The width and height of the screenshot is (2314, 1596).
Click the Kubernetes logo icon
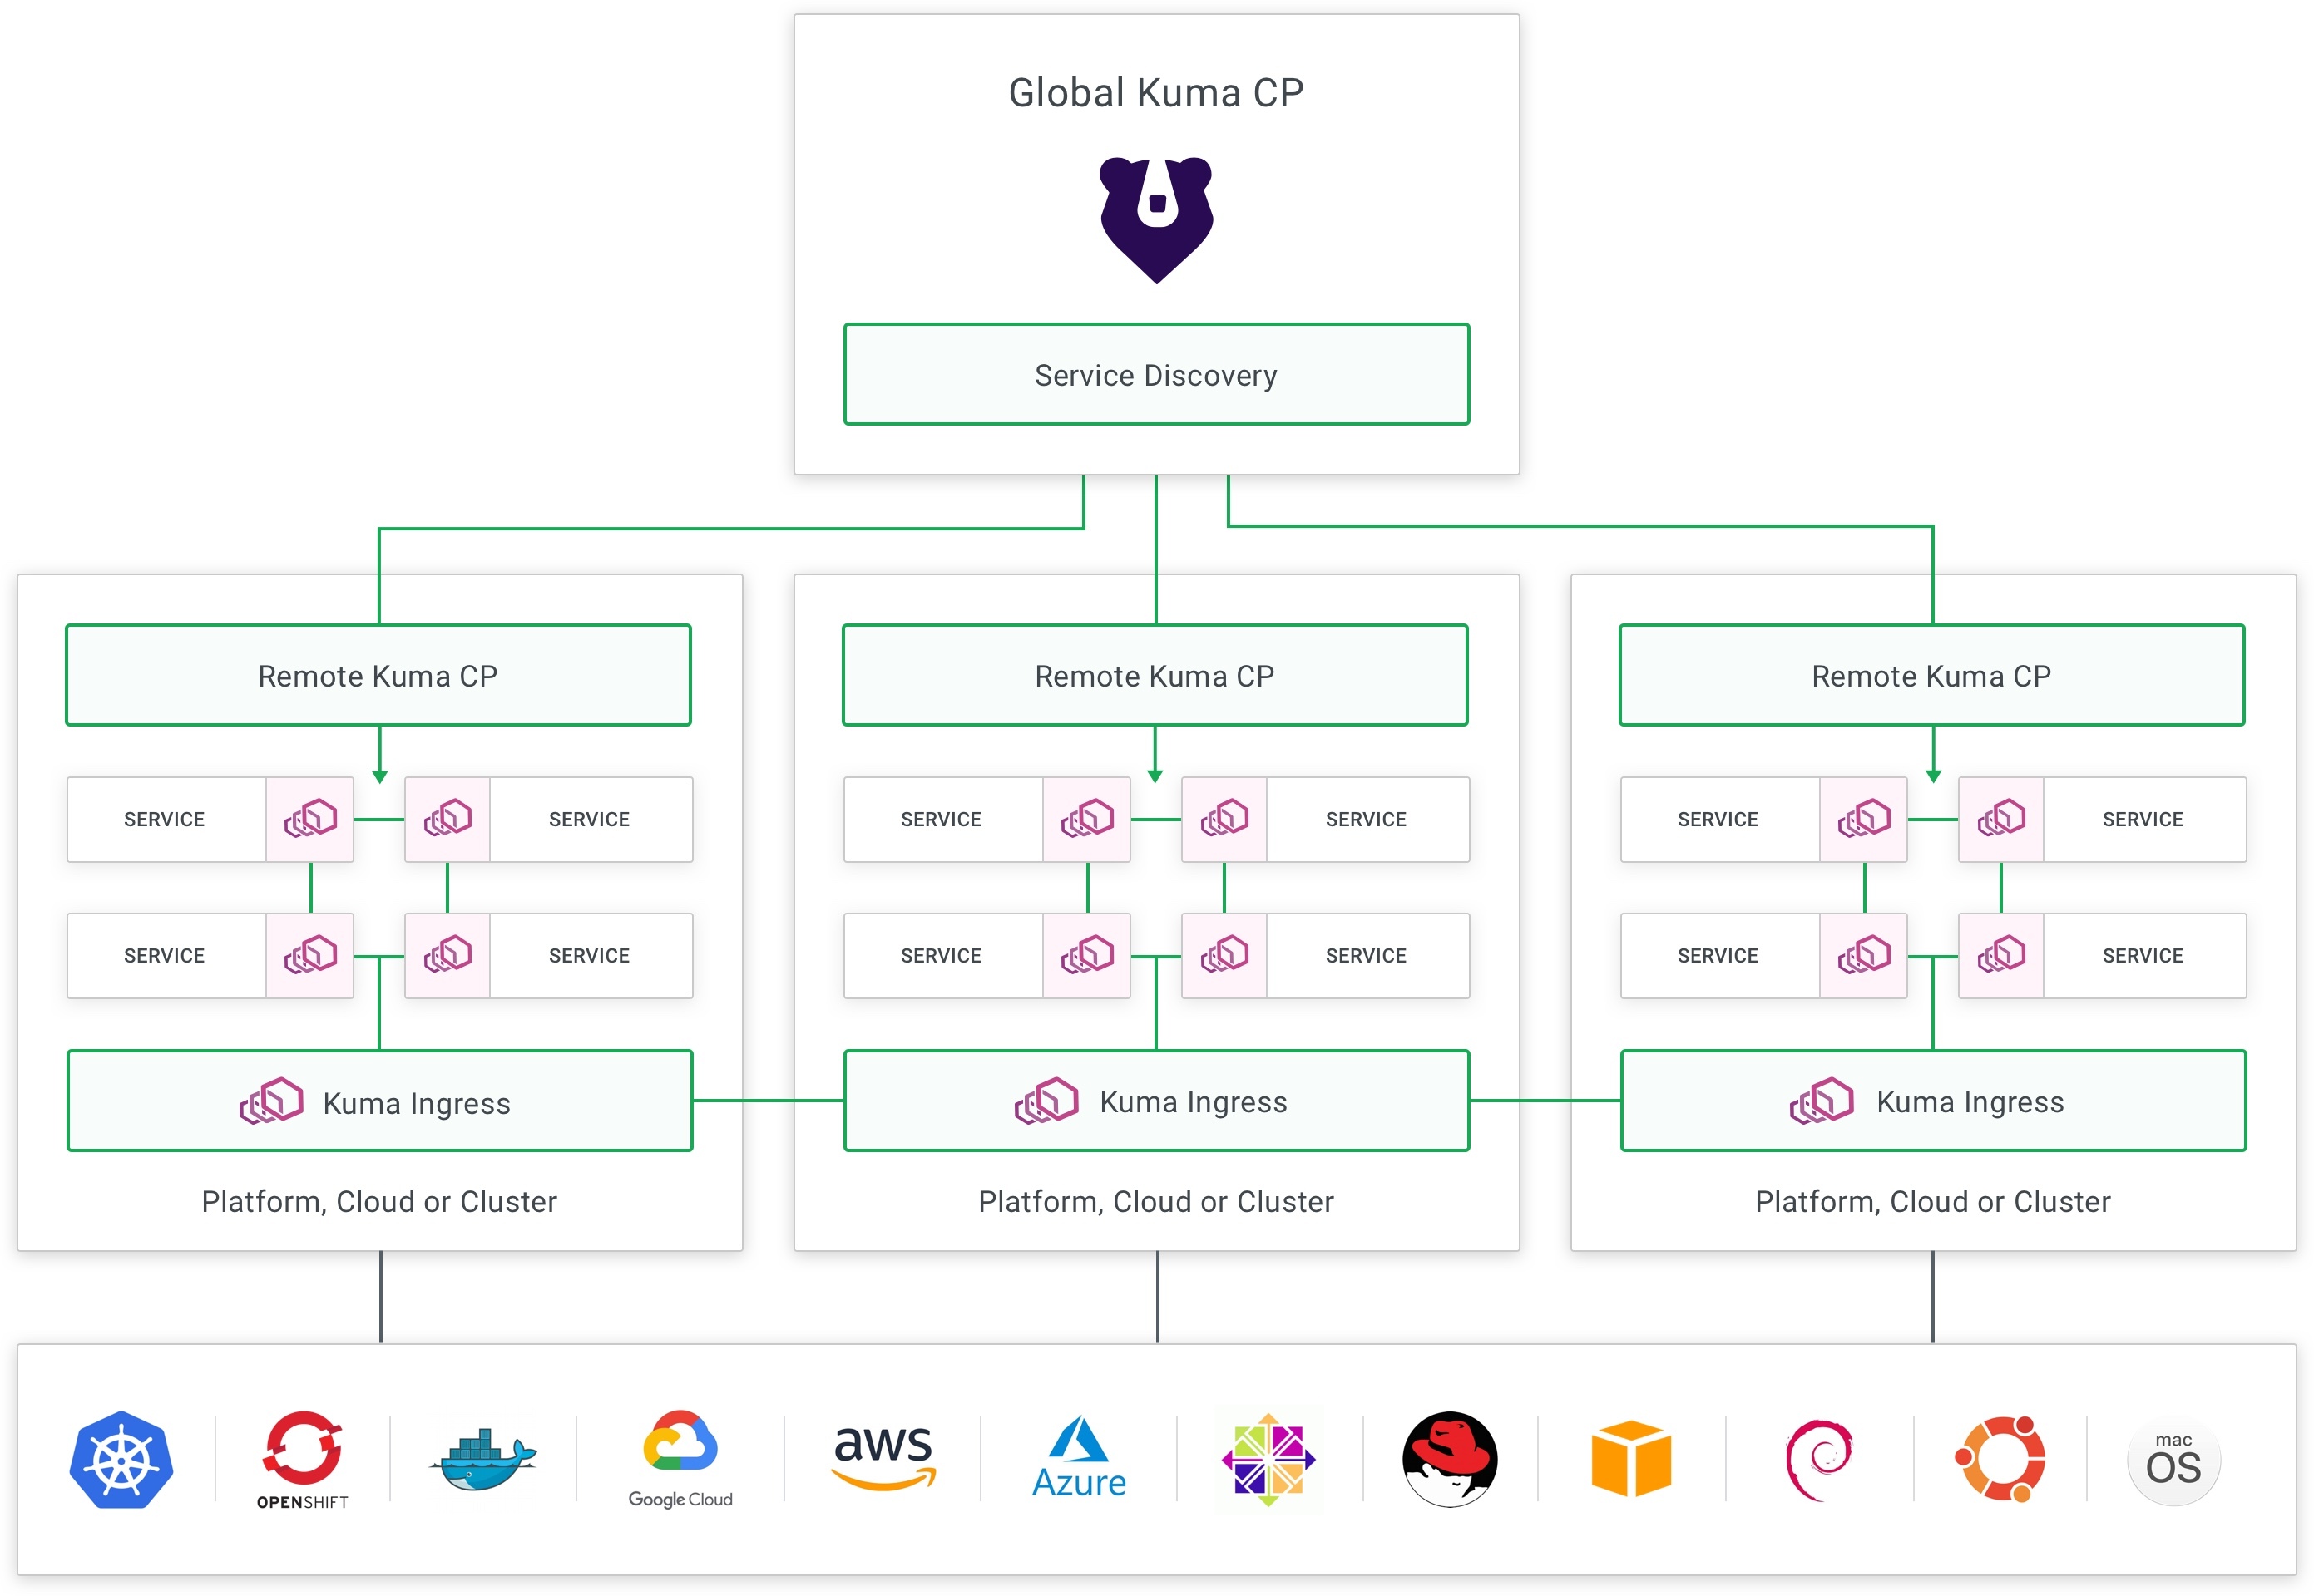pos(121,1459)
